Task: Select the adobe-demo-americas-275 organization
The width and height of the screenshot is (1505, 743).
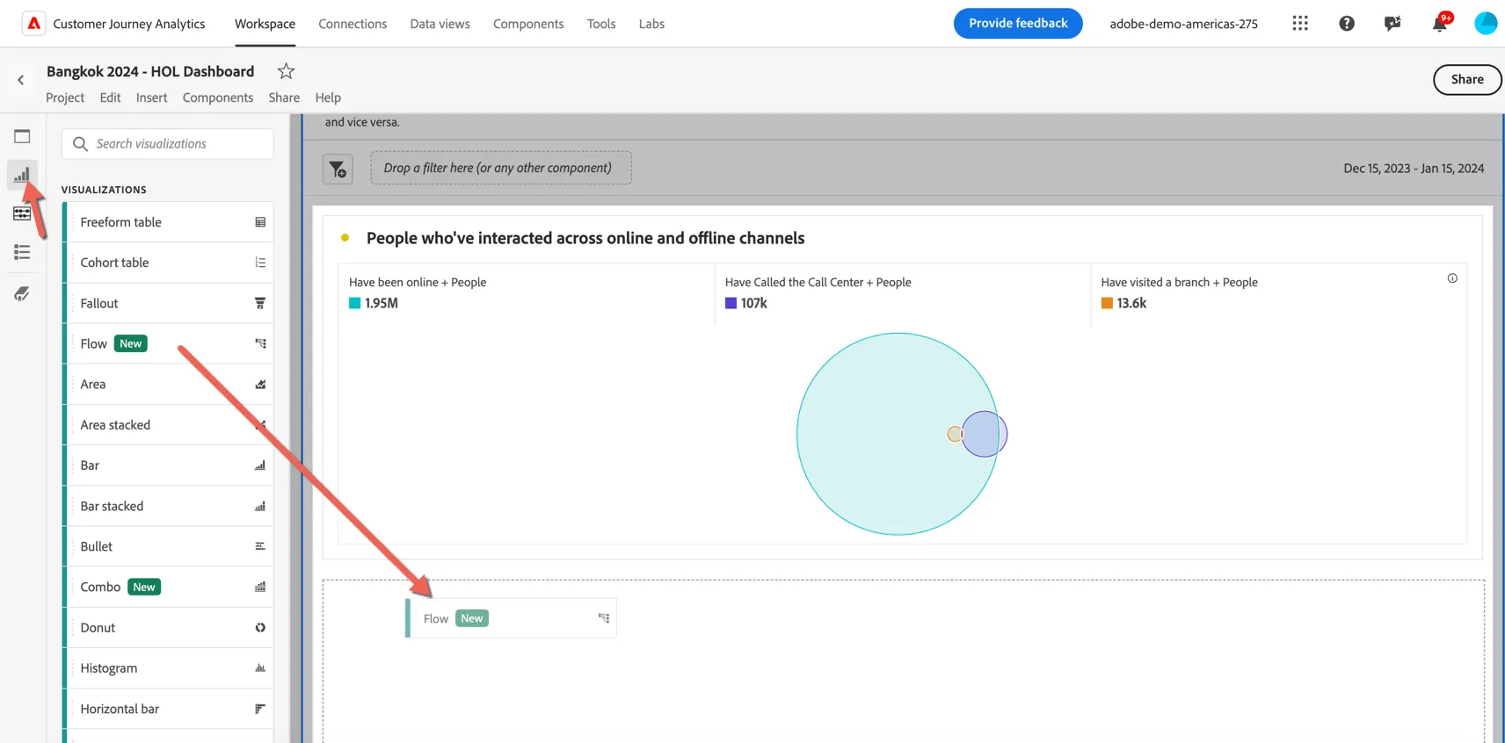Action: point(1183,24)
